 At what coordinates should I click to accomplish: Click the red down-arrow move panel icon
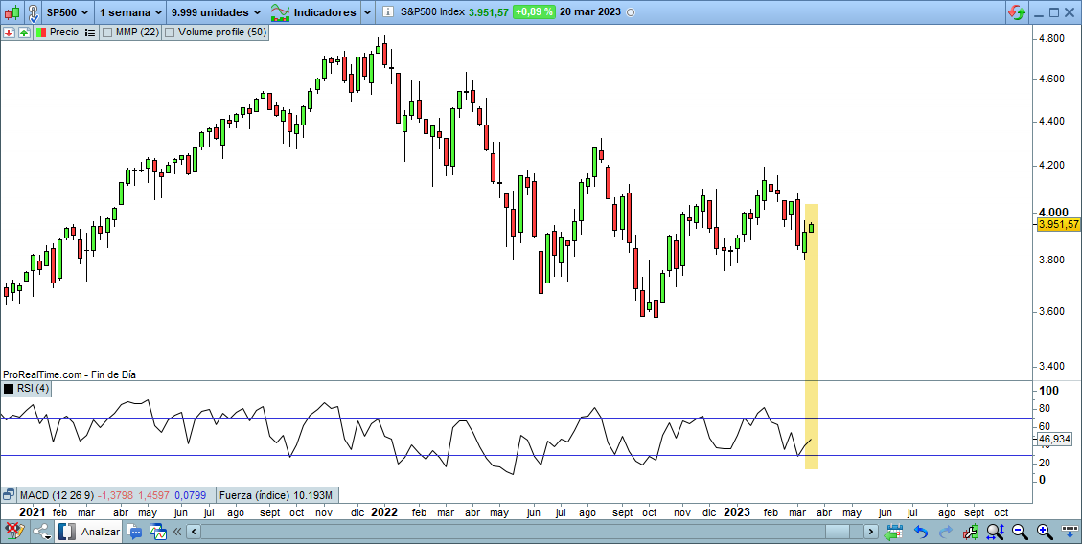pos(9,32)
